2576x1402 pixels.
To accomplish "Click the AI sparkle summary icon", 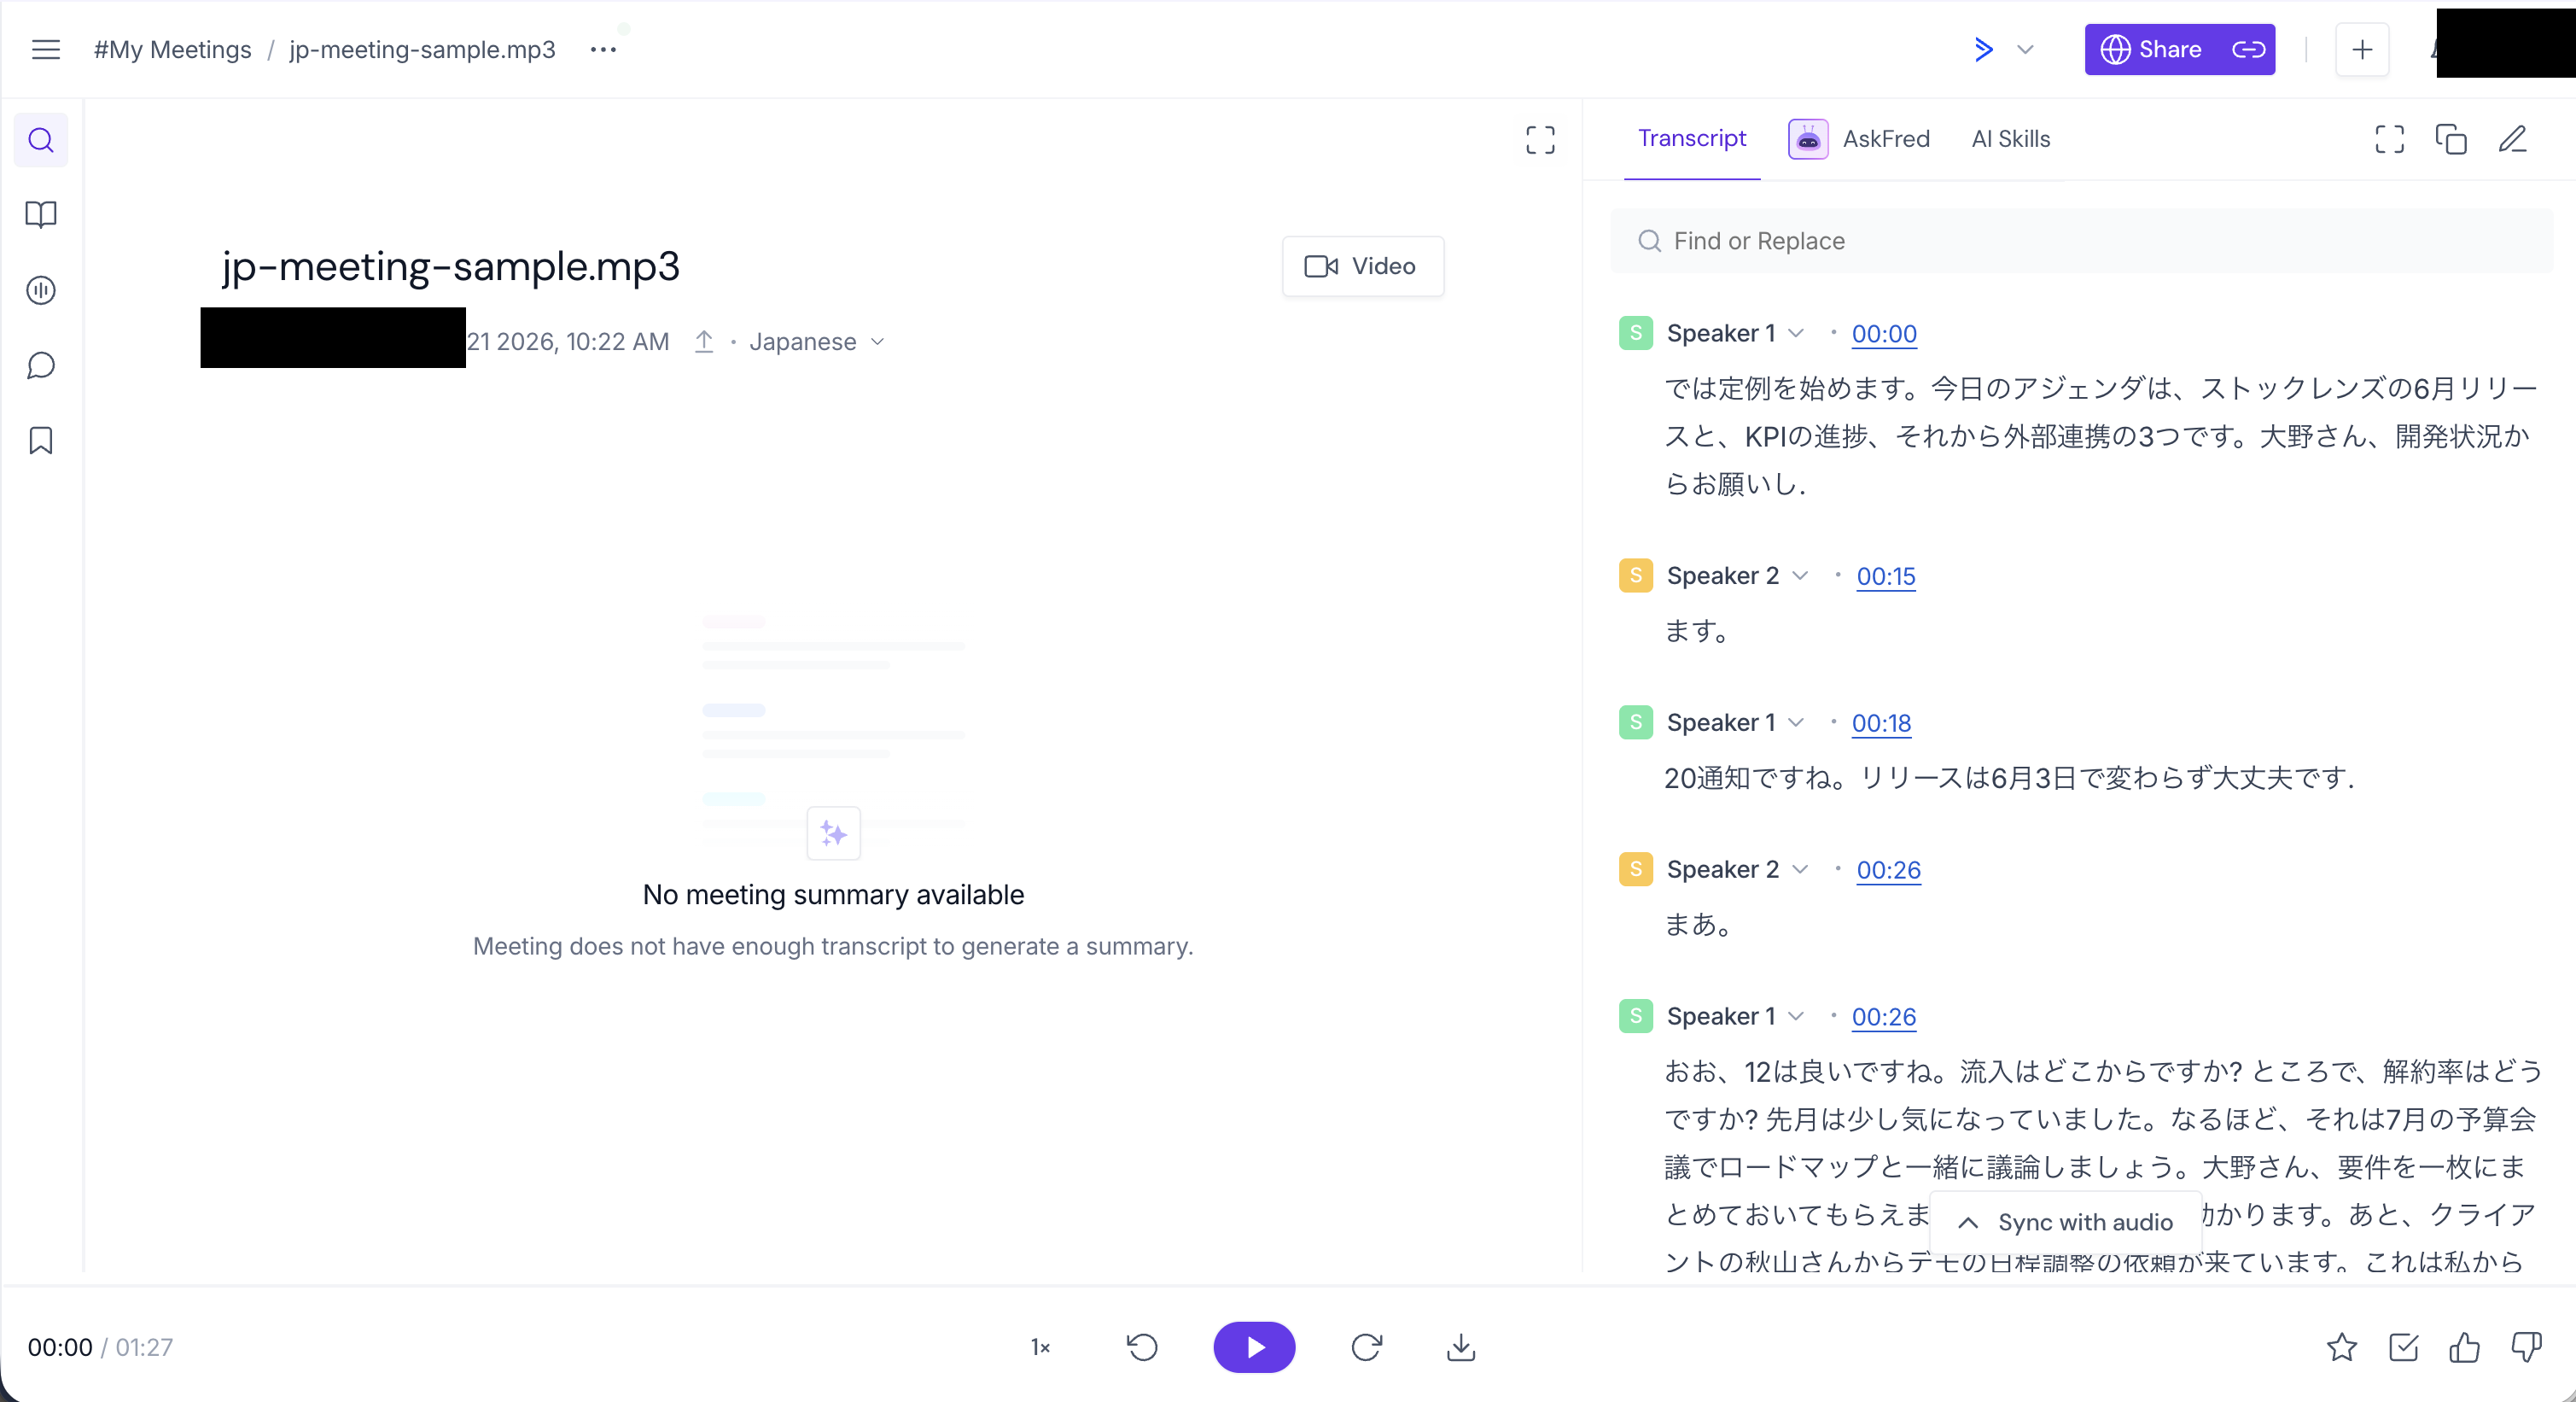I will click(x=833, y=833).
